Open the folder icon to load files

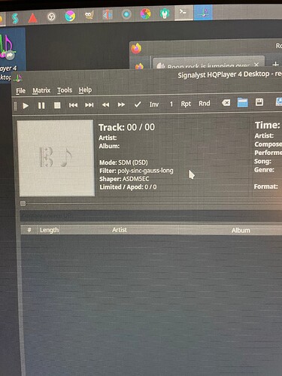[x=242, y=102]
